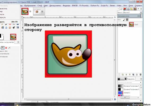Choose vertical flip type option
This screenshot has width=151, height=106.
pos(4,57)
